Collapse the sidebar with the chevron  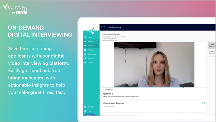[97, 27]
